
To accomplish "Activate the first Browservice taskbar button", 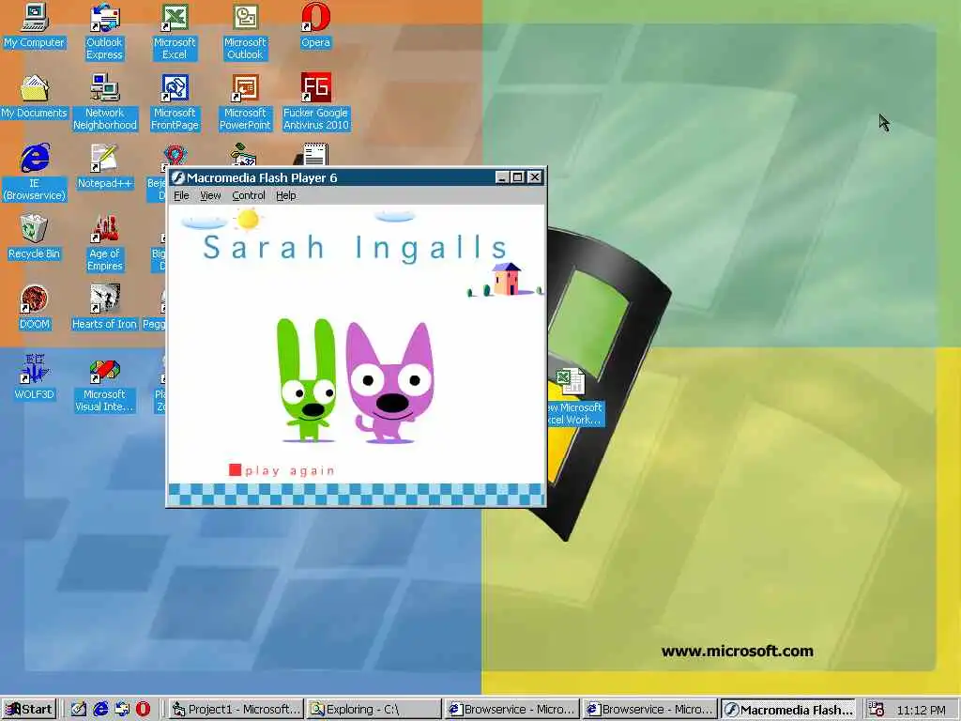I will [x=512, y=710].
